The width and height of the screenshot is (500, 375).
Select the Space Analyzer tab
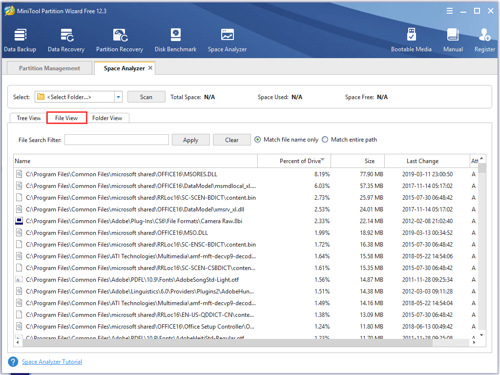tap(124, 68)
